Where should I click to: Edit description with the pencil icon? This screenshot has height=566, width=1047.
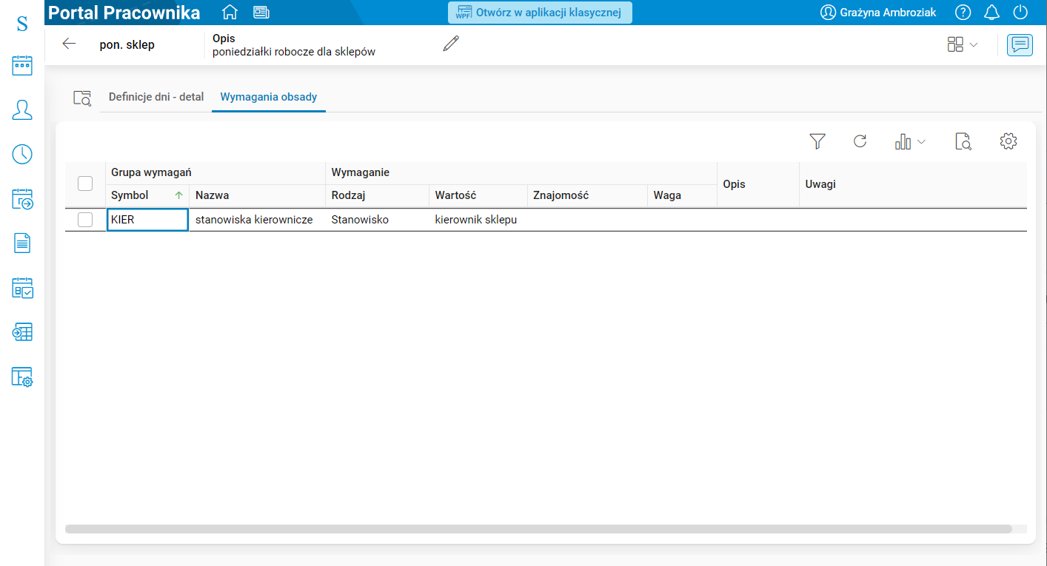pyautogui.click(x=451, y=44)
